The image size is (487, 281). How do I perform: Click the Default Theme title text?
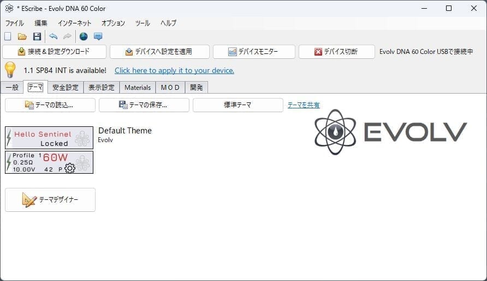[125, 131]
